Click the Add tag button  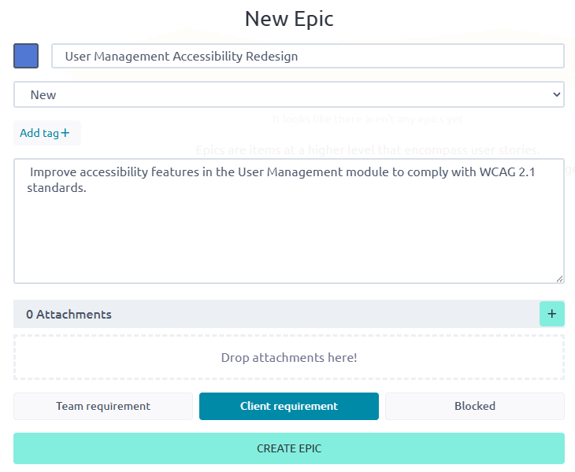coord(39,133)
